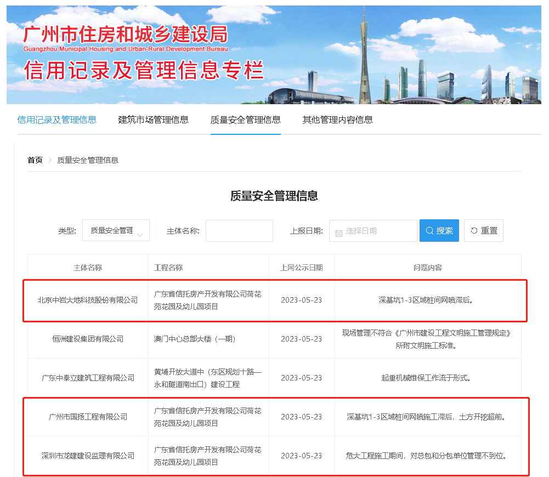The image size is (549, 477).
Task: Click date 2023-05-23 in 广东中泰立 row
Action: (x=302, y=378)
